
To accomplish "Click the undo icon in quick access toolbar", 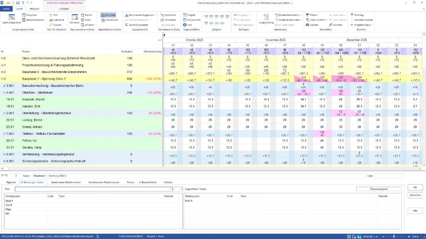I will [x=23, y=3].
